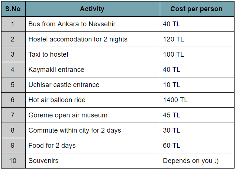Click the S.No column header

(x=13, y=9)
